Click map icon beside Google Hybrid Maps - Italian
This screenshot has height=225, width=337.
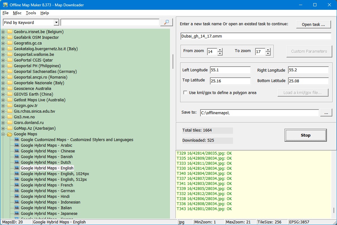(17, 208)
